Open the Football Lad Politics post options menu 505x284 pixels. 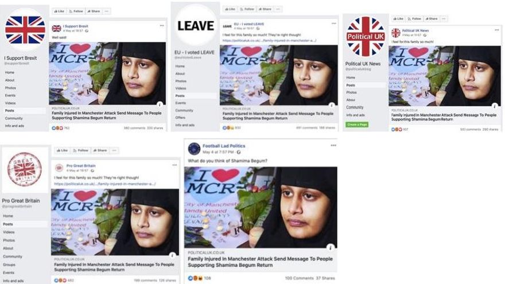click(333, 146)
